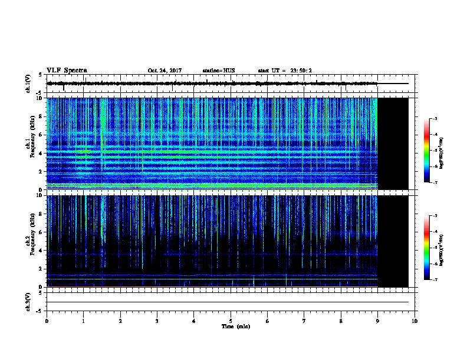This screenshot has width=467, height=360.
Task: Click the "4" kHz tick of ch.1 spectrogram
Action: (x=41, y=154)
